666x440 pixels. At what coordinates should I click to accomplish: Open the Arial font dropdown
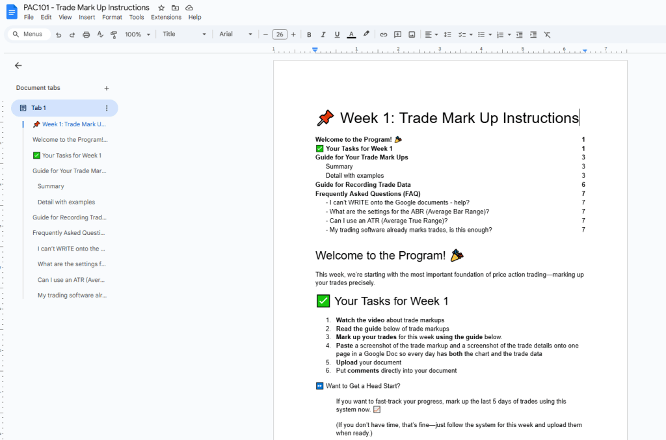coord(235,34)
